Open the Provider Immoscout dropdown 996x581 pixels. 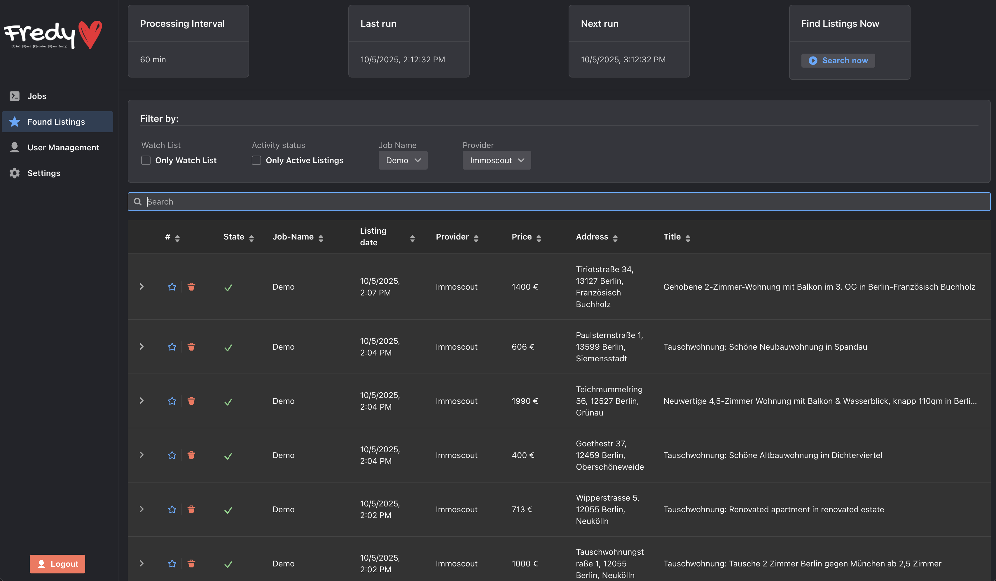[497, 160]
